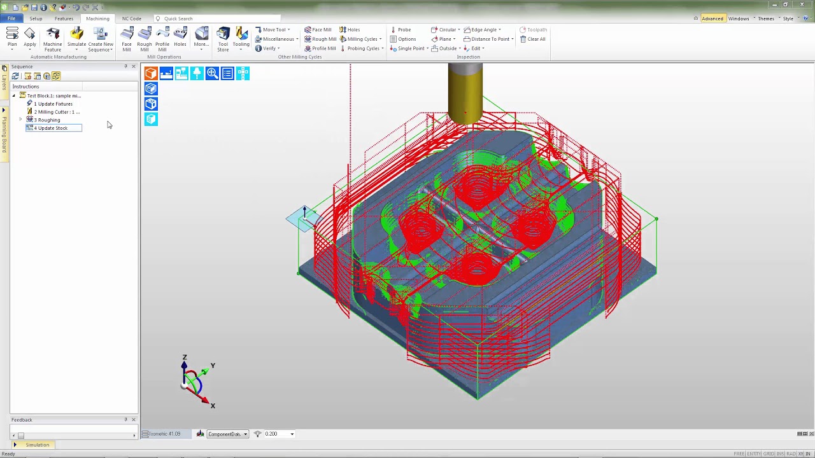Open the Milling Cycles dropdown

click(x=380, y=39)
